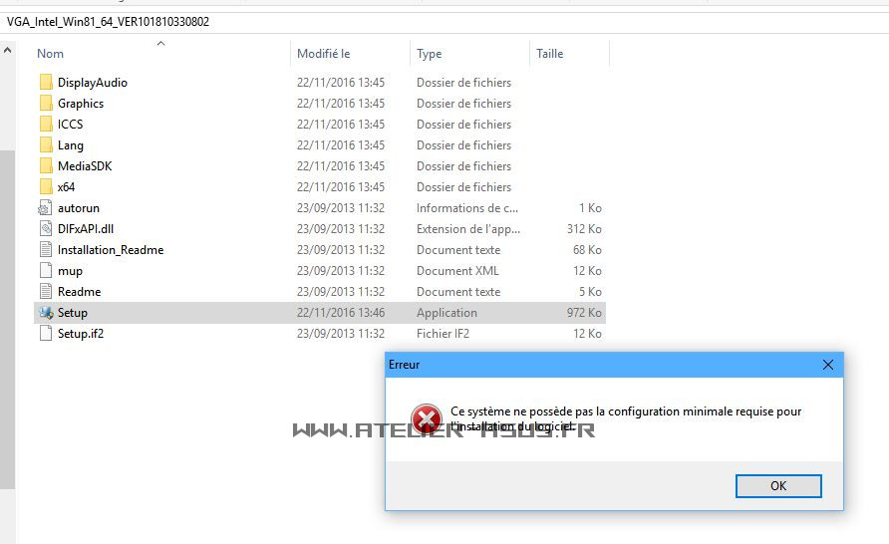Viewport: 889px width, 544px height.
Task: Click the 5 Ko size cell
Action: coord(590,292)
